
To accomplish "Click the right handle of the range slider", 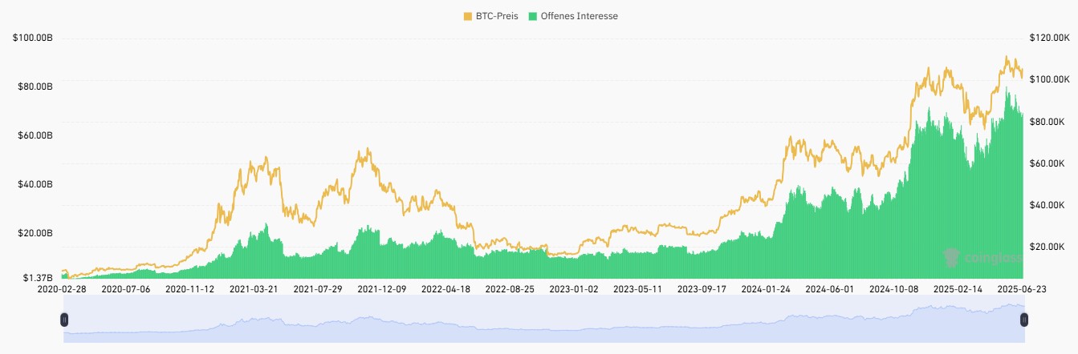I will click(1024, 320).
